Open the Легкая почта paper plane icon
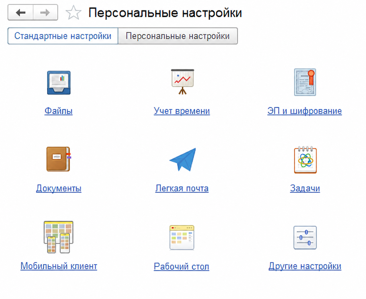366x299 pixels. (x=182, y=160)
